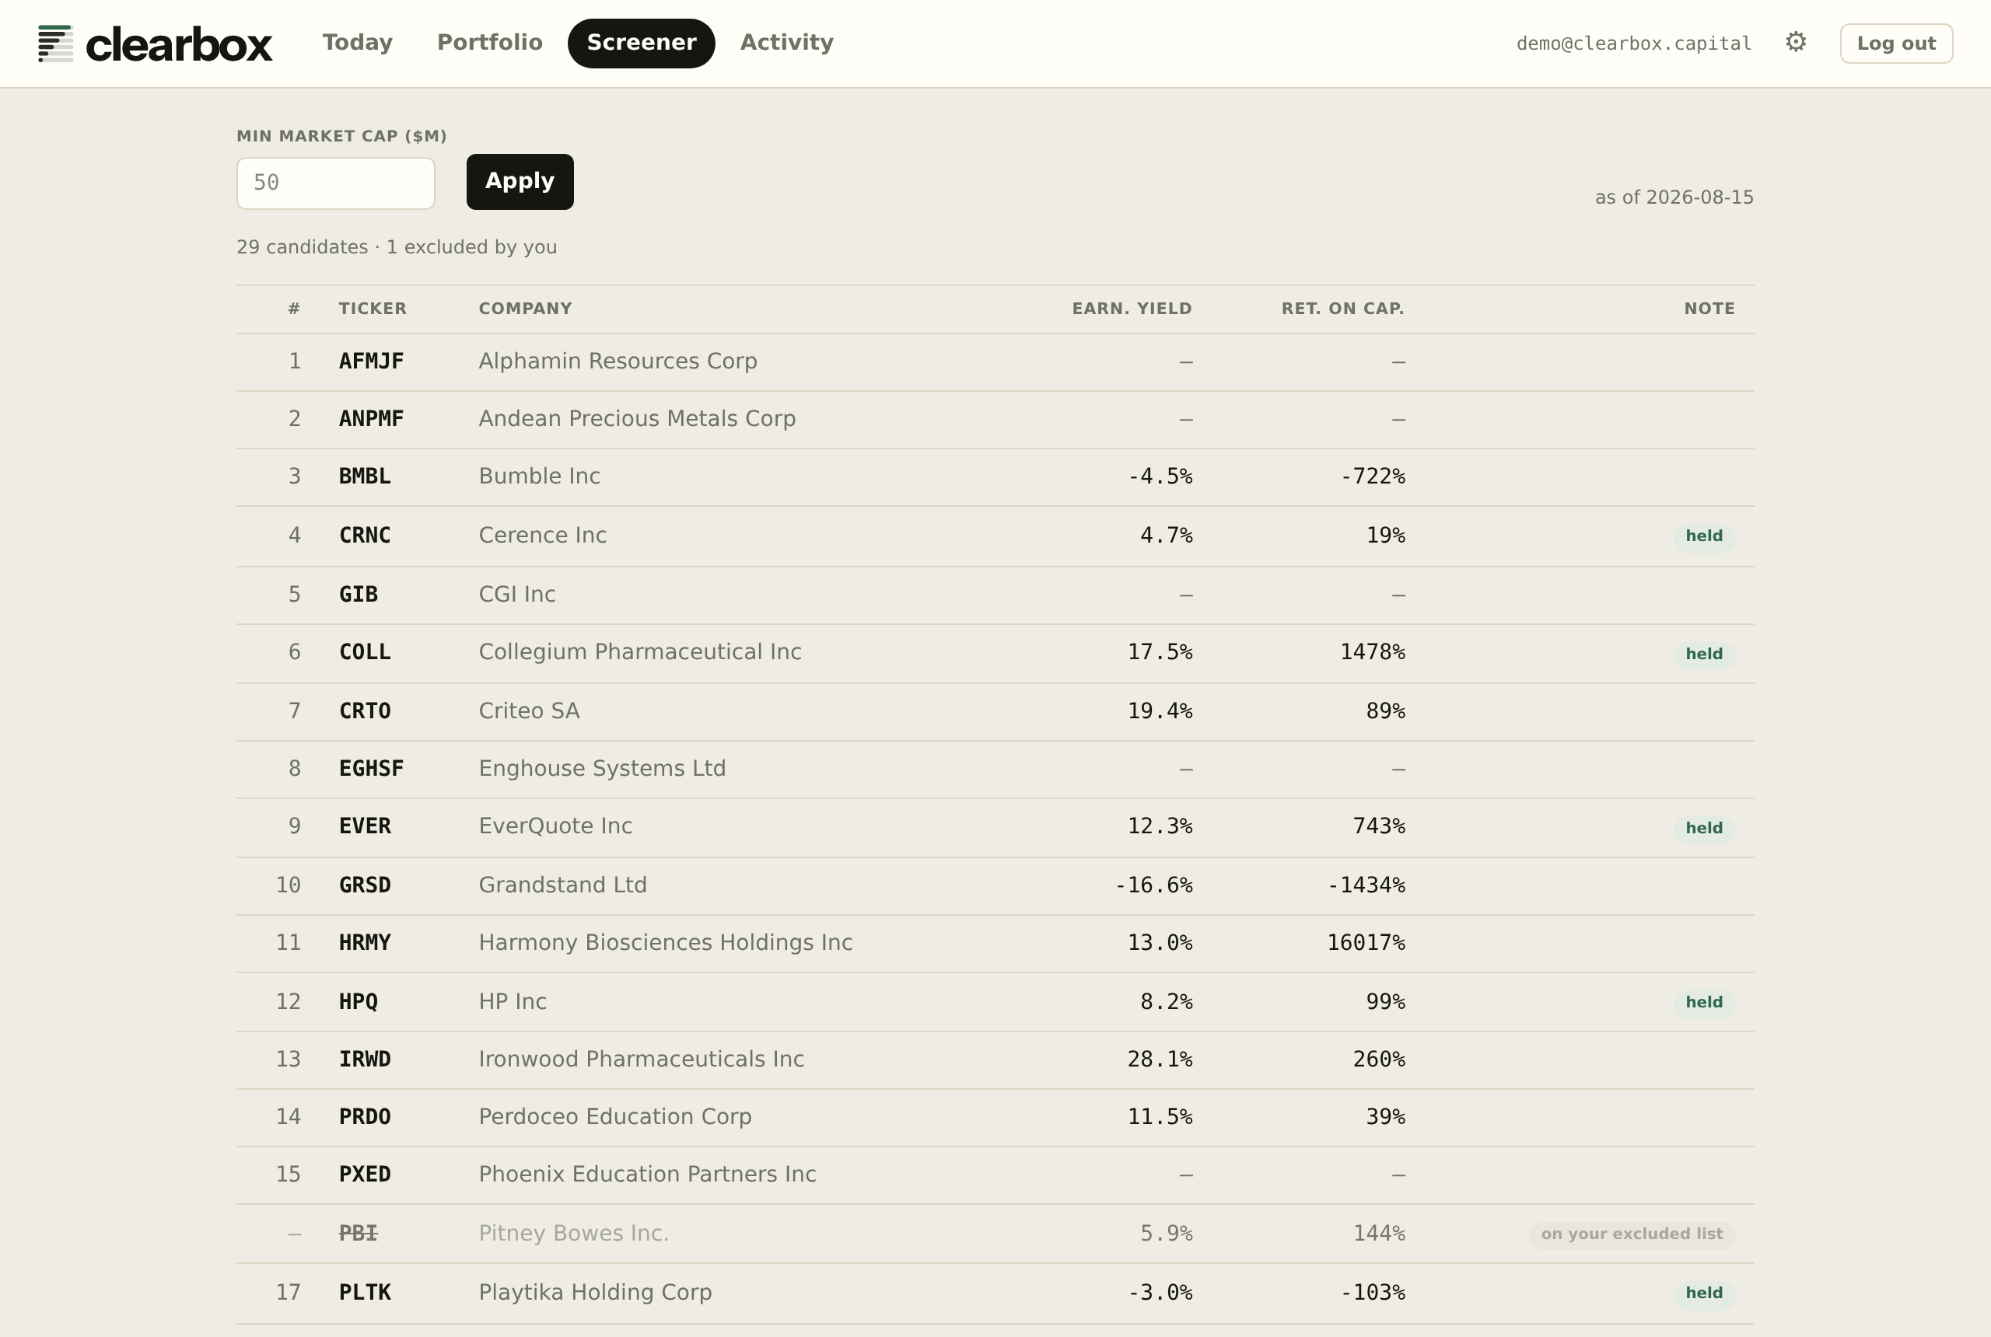Viewport: 1991px width, 1337px height.
Task: Click Playtika Holding Corp name
Action: click(596, 1293)
